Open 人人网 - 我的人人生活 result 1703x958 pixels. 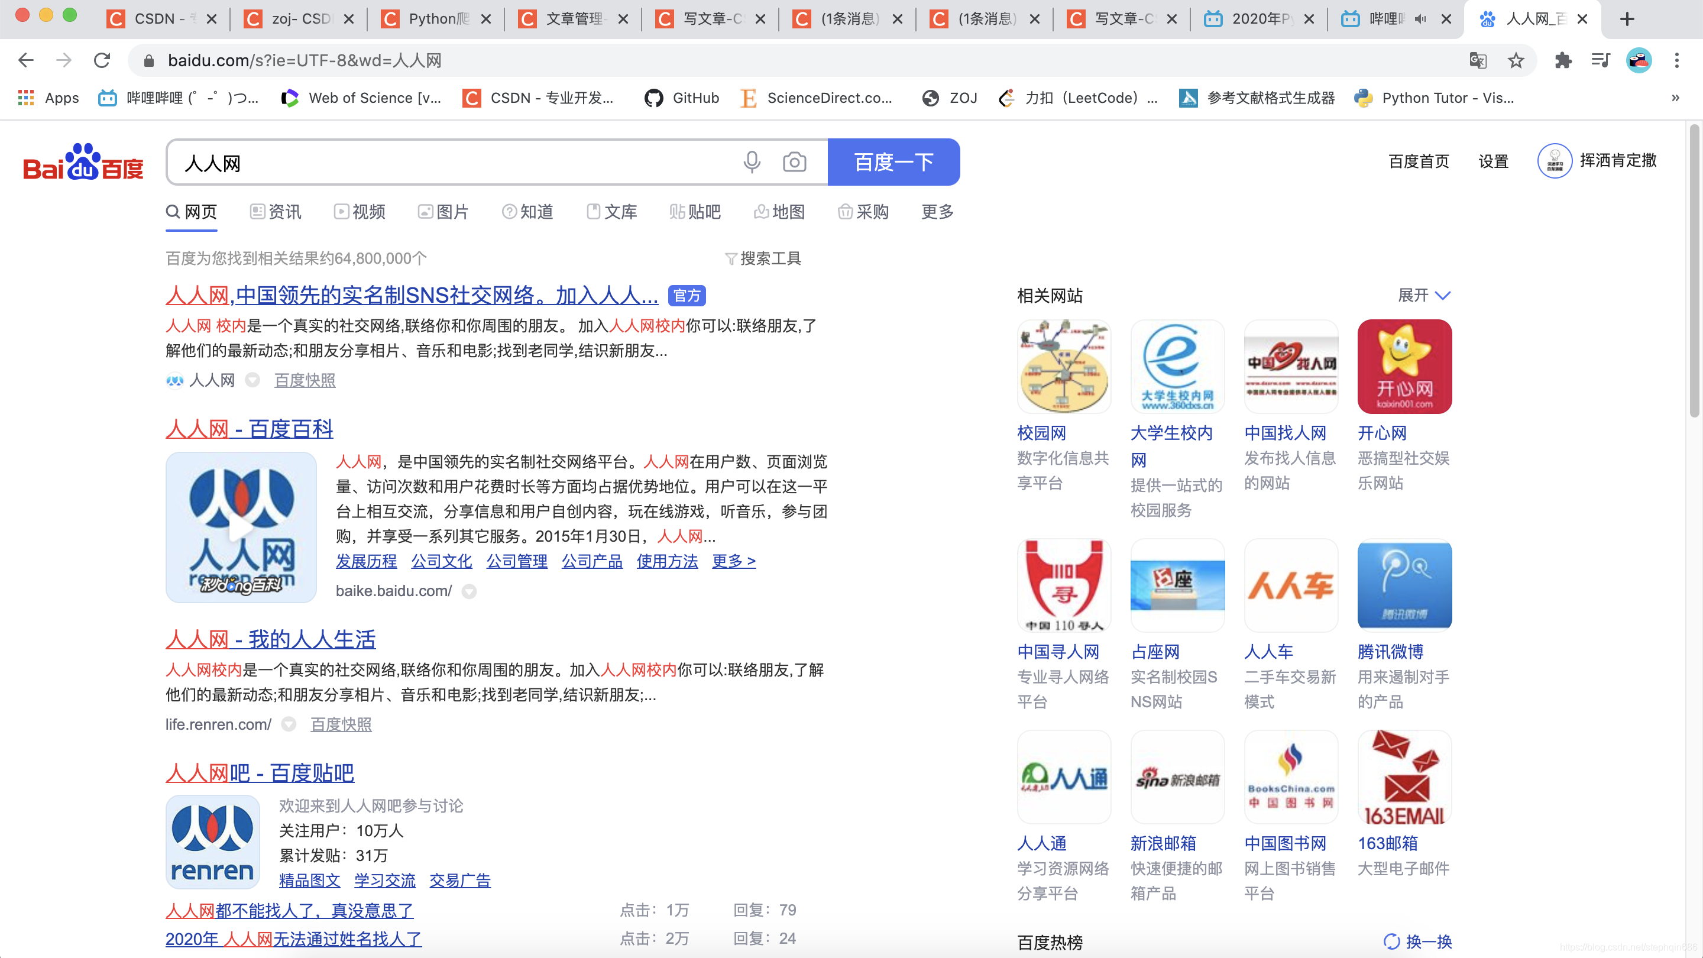(x=270, y=639)
